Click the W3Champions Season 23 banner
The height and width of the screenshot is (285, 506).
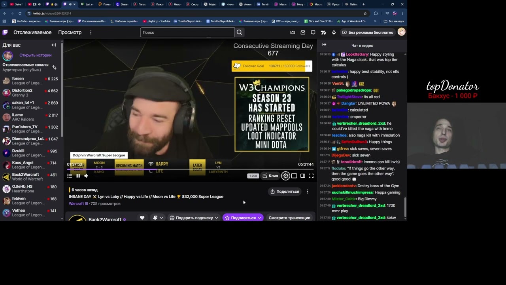click(272, 114)
